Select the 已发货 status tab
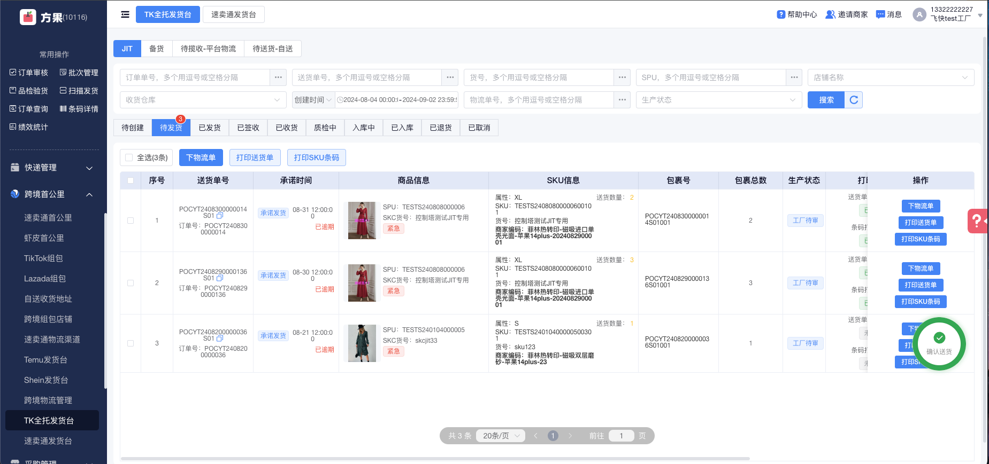Image resolution: width=989 pixels, height=464 pixels. coord(210,128)
